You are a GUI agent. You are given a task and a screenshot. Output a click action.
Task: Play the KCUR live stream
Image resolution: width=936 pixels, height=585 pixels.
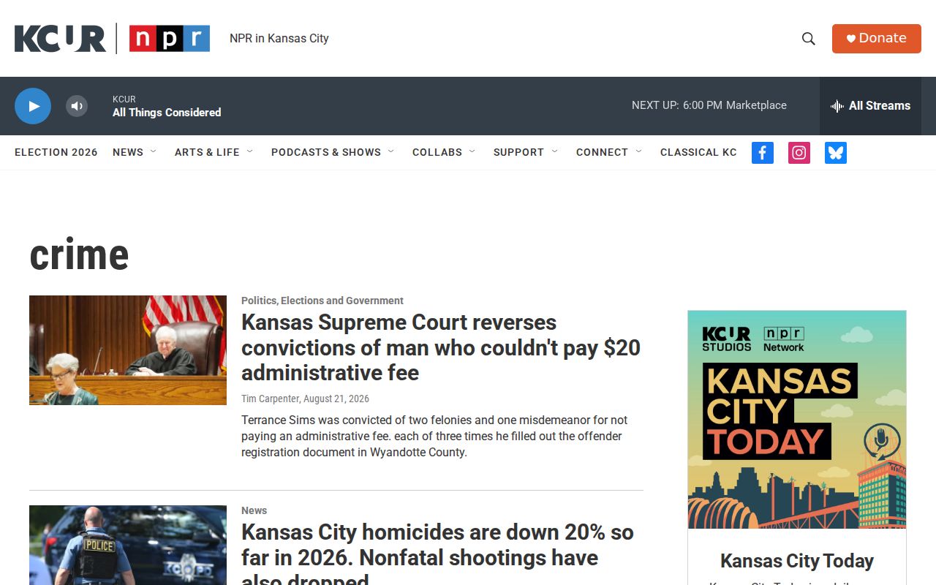tap(33, 106)
